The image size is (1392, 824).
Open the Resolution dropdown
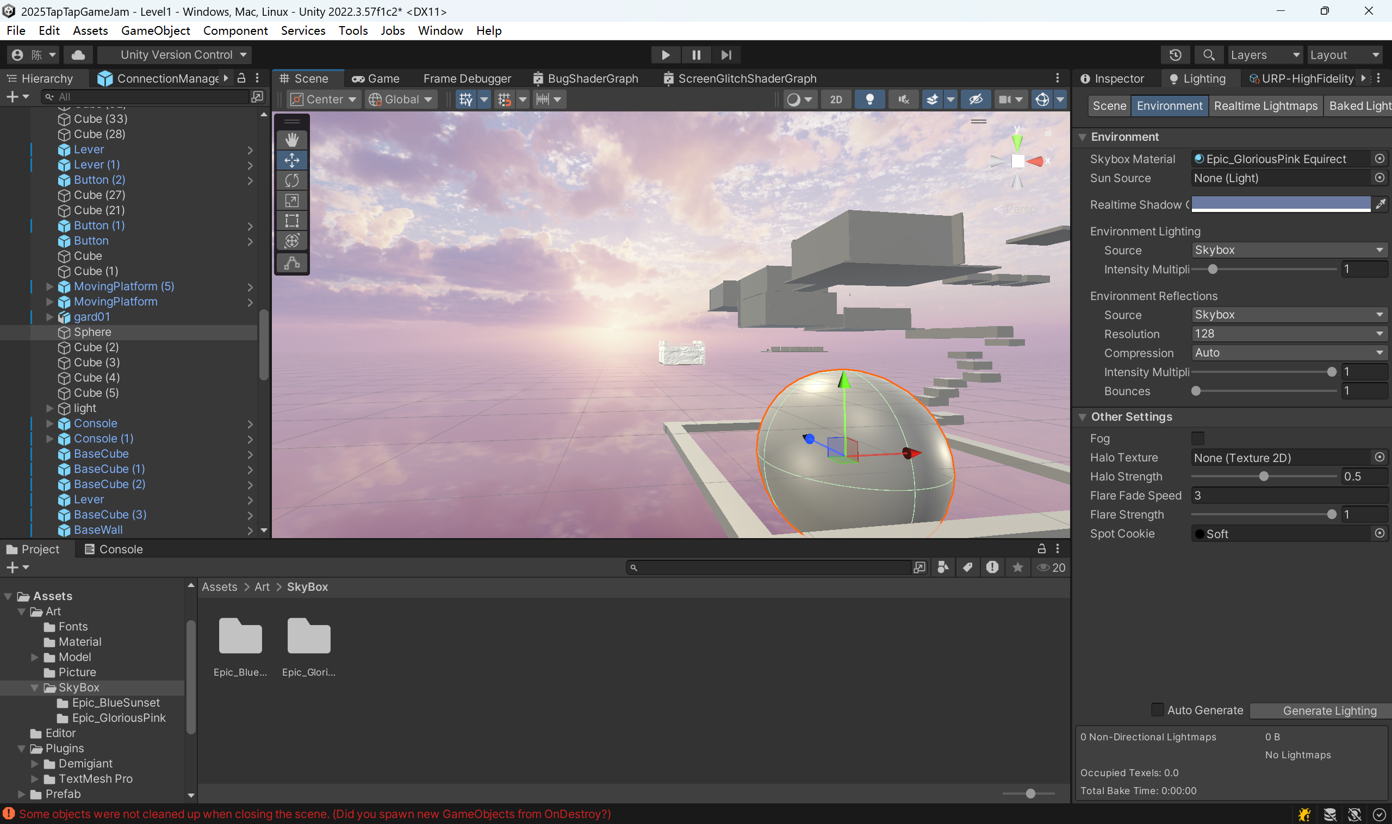1289,334
